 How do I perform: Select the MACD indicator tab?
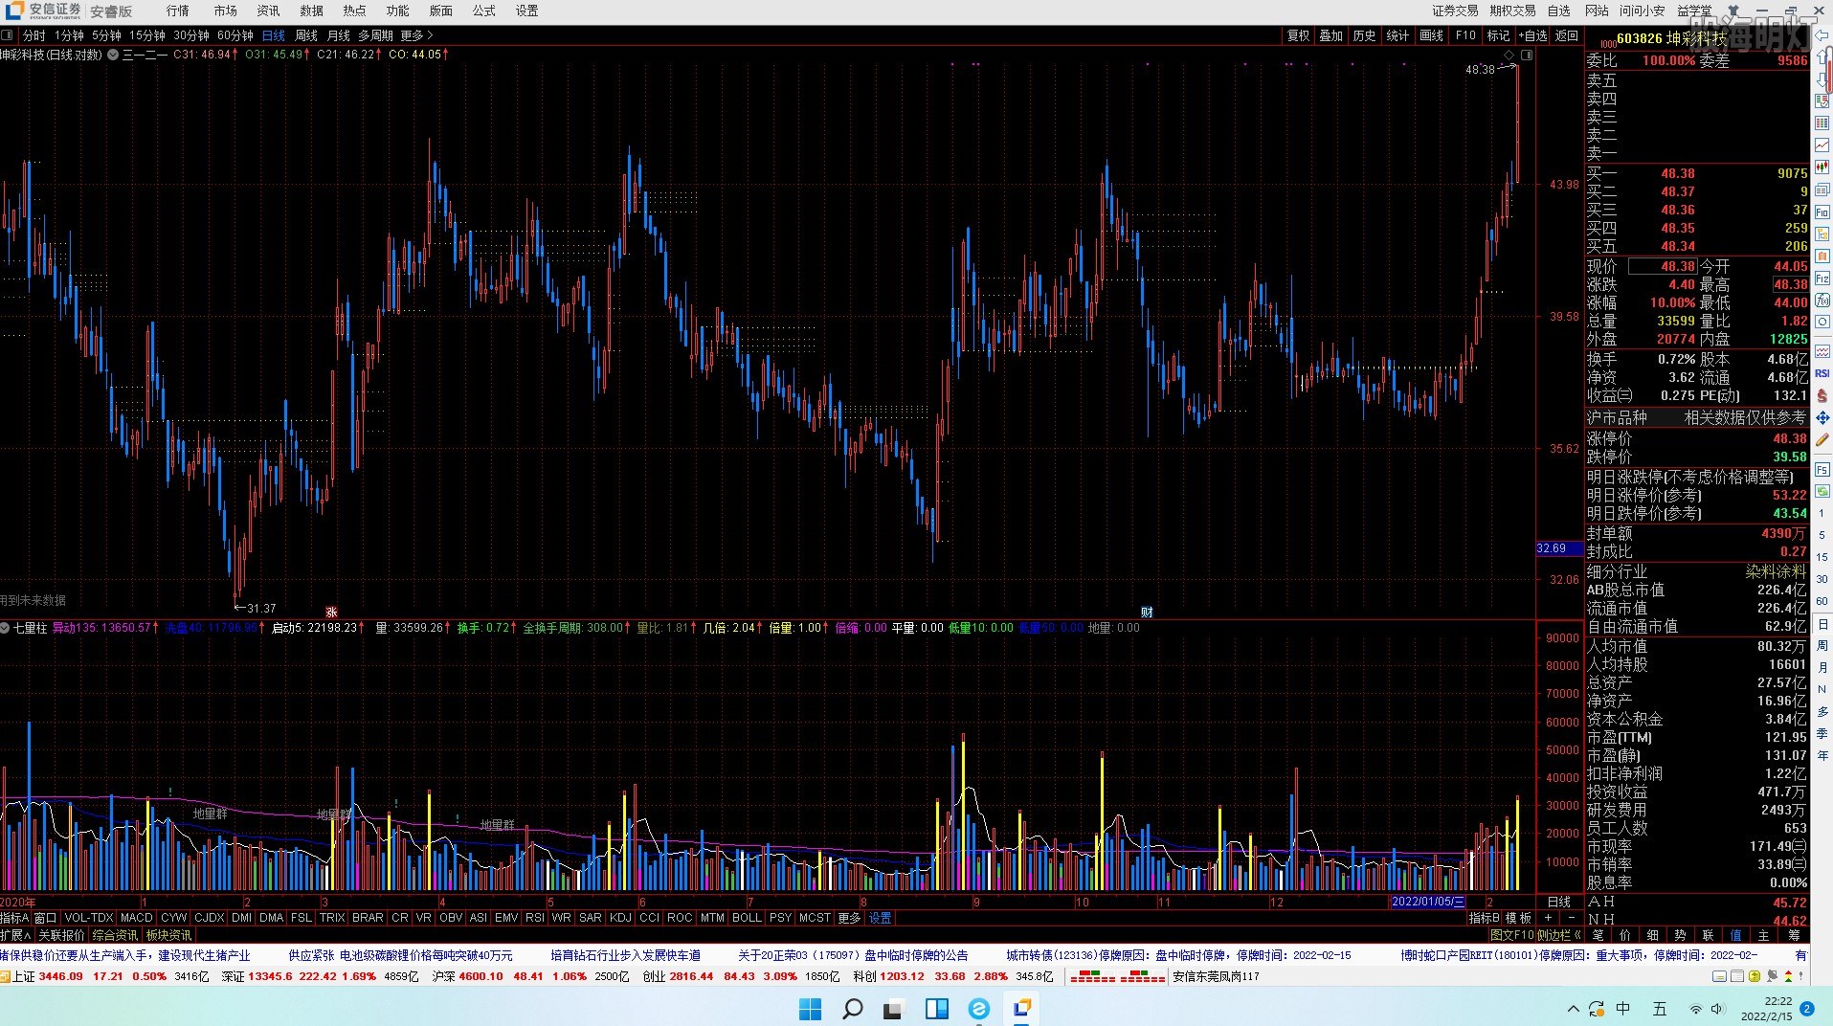tap(137, 917)
